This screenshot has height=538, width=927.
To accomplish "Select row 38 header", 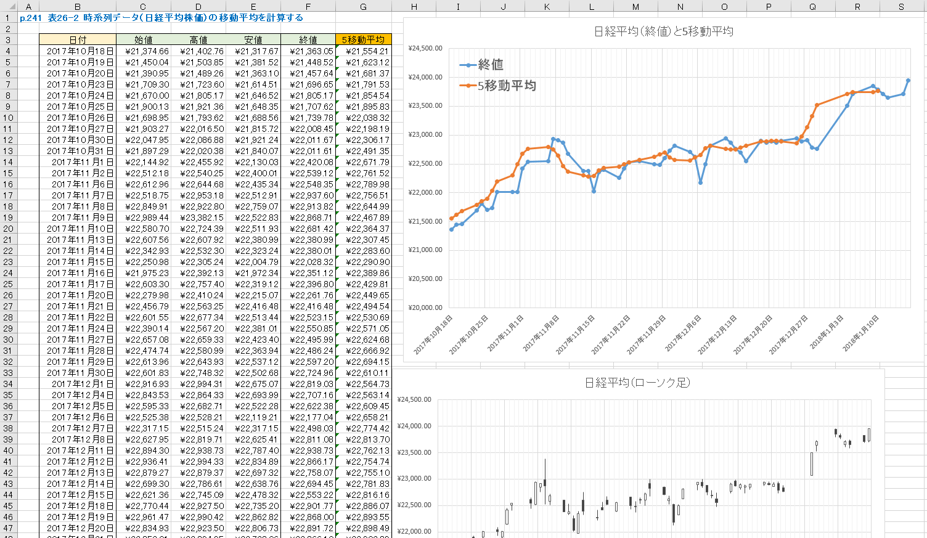I will [x=9, y=428].
